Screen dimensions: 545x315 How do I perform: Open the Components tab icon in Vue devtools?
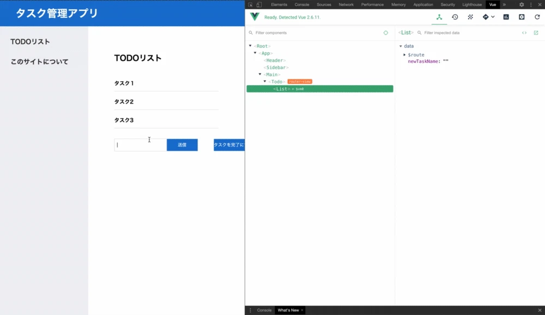coord(439,17)
